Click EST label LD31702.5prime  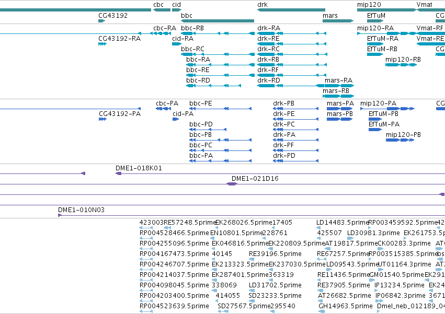click(275, 285)
